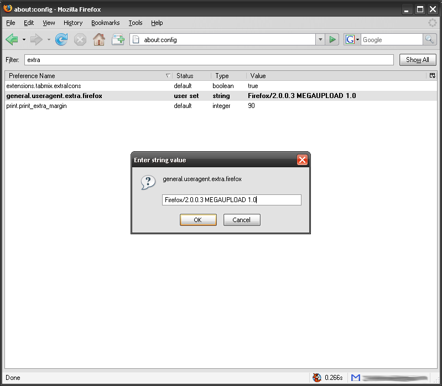Close the Firefox window
The image size is (442, 386).
point(433,9)
